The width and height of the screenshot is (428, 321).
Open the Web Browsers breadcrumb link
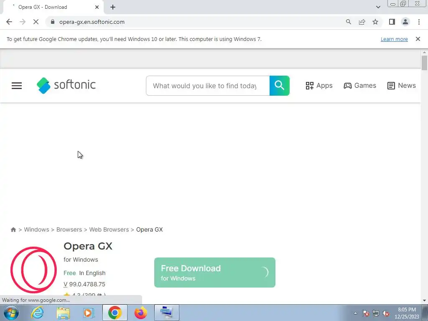[109, 229]
